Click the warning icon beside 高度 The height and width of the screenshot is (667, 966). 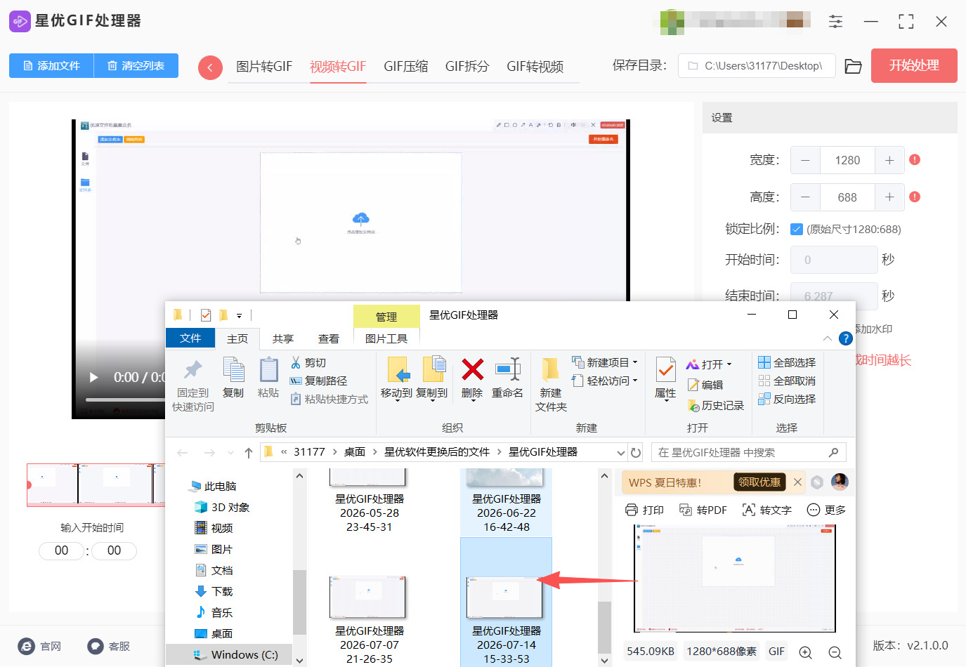click(x=915, y=197)
